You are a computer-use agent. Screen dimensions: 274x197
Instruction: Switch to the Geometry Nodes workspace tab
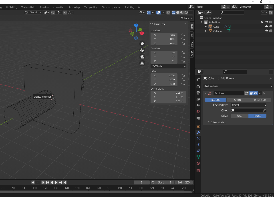[x=111, y=7]
